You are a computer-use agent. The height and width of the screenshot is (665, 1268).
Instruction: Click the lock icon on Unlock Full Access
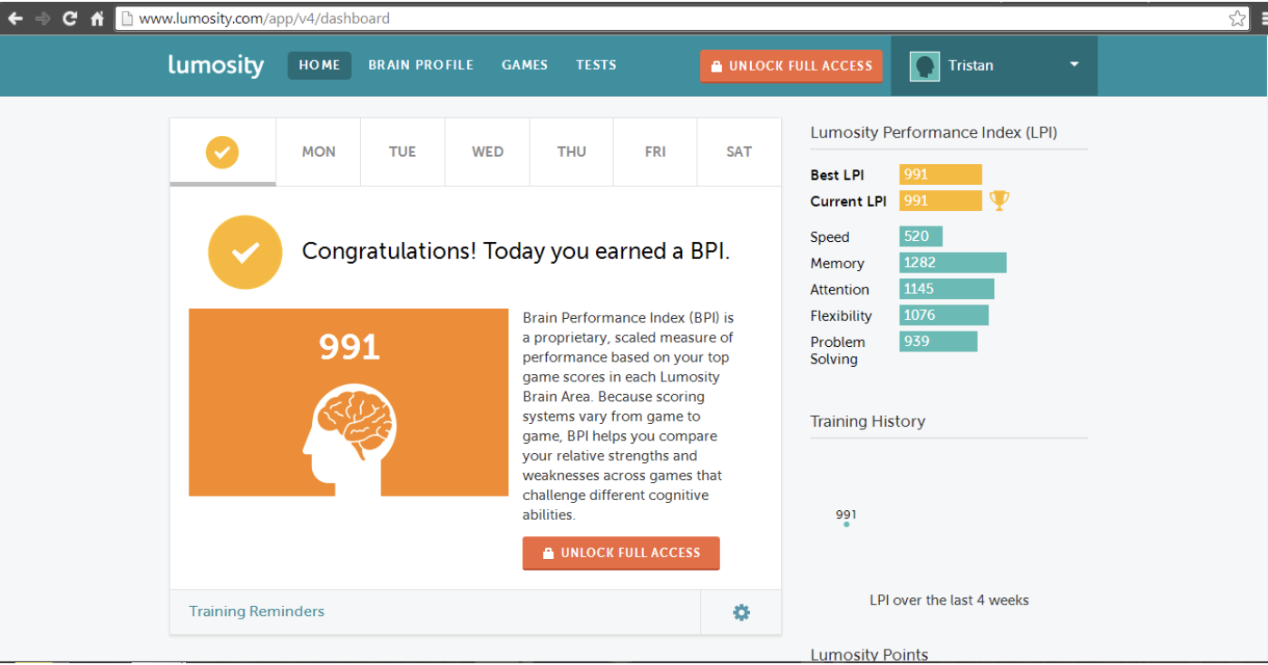coord(717,65)
